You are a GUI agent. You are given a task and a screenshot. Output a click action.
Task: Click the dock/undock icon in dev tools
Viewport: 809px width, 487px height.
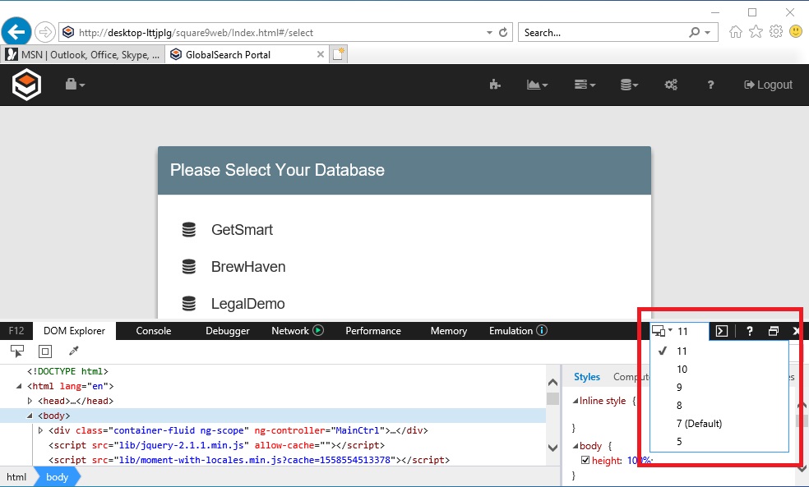(773, 331)
